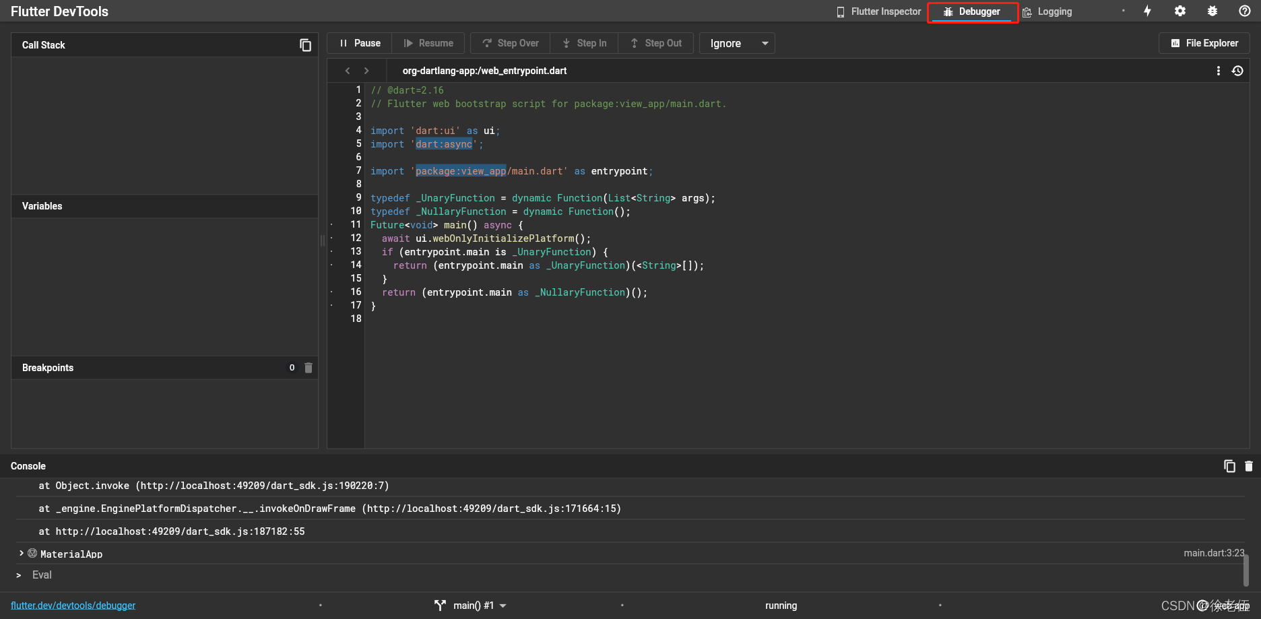The width and height of the screenshot is (1261, 619).
Task: Select the Debugger tab
Action: click(972, 11)
